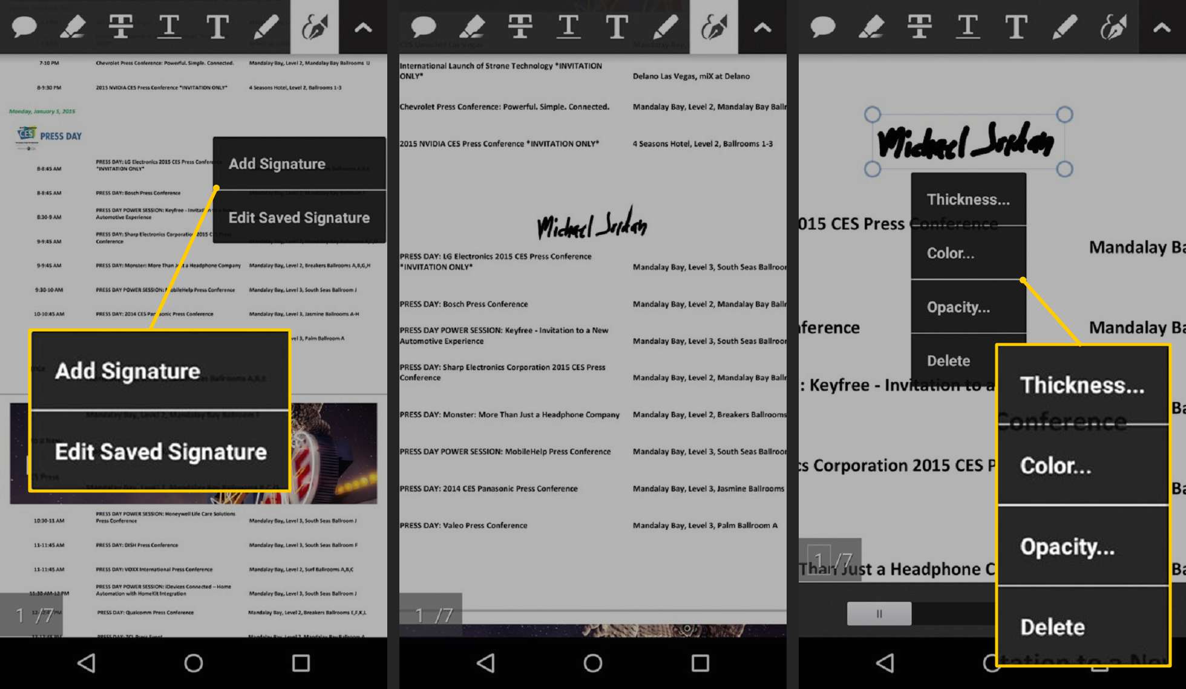
Task: Open Thickness settings for signature
Action: 967,199
